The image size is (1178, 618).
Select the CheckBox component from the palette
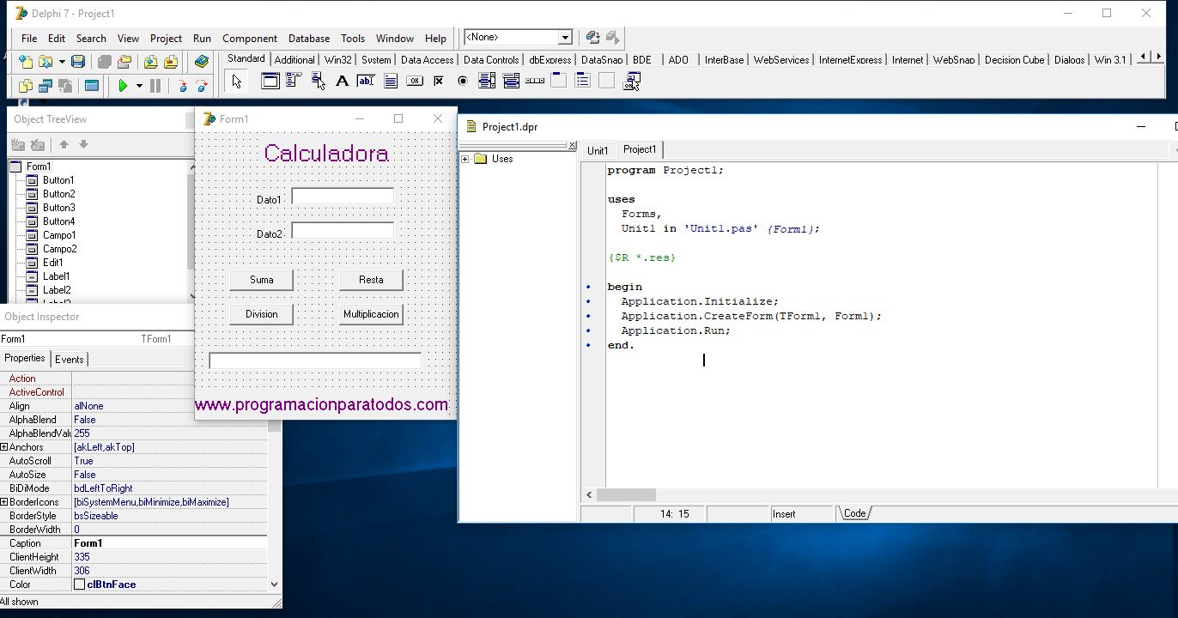[x=439, y=81]
